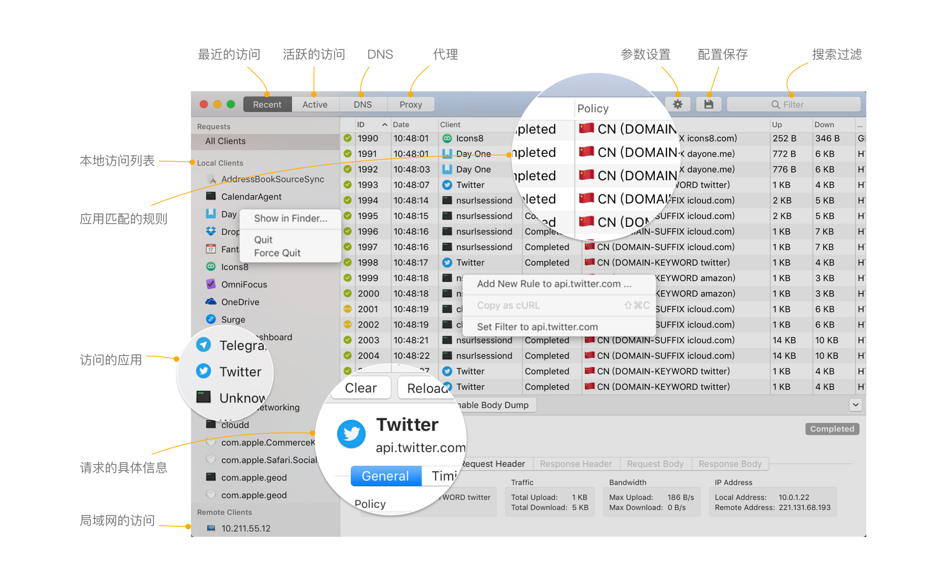Click the large Twitter logo in detail pane
This screenshot has width=945, height=578.
pos(351,434)
